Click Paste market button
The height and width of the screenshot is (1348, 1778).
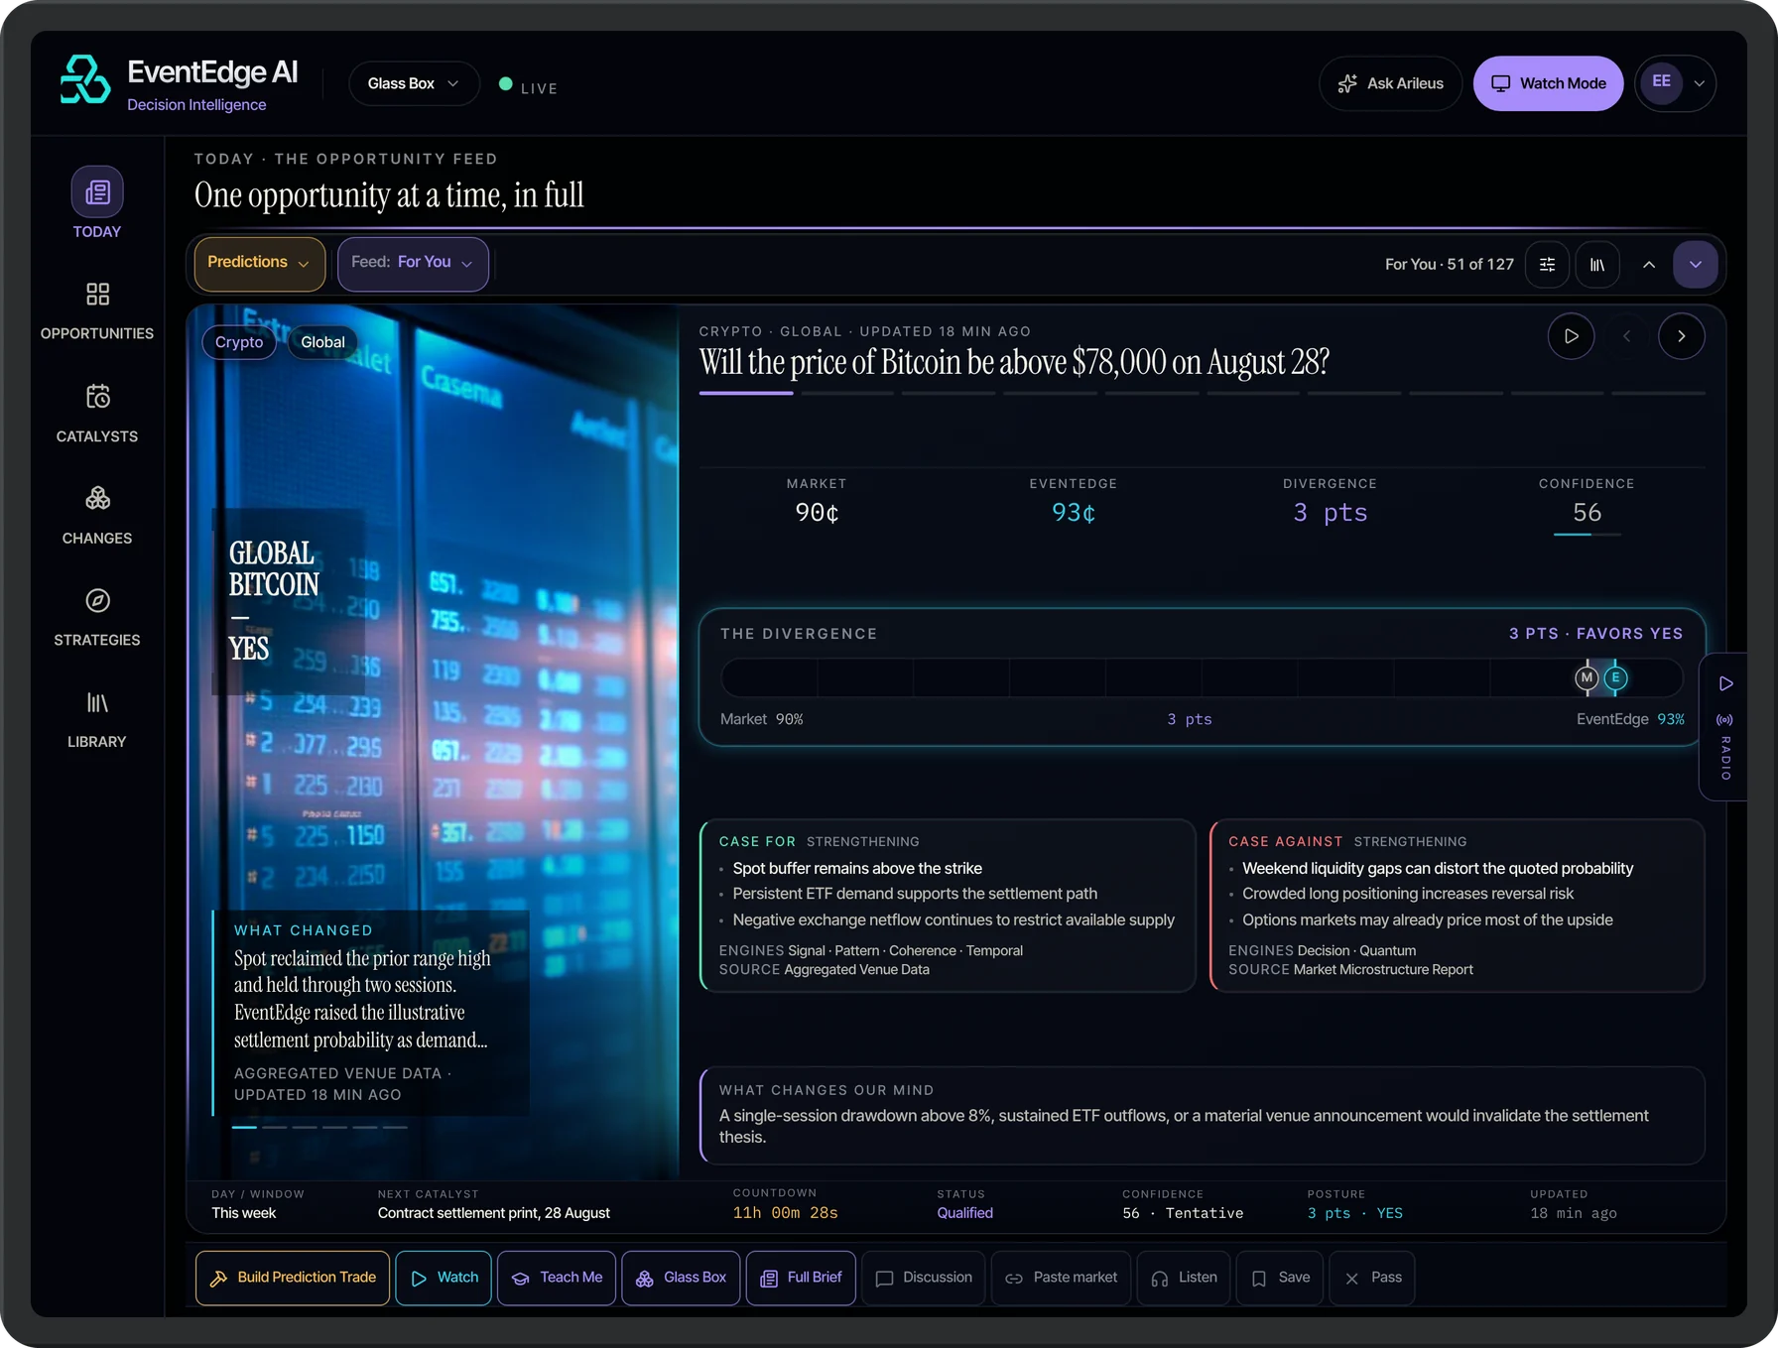1061,1278
